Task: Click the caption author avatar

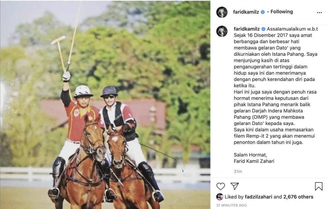Action: pyautogui.click(x=222, y=31)
